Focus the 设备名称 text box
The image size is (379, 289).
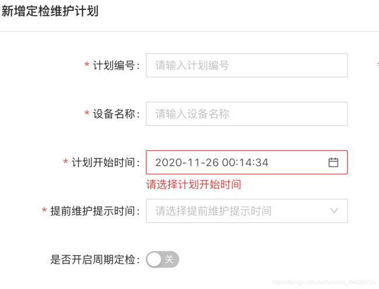click(247, 114)
